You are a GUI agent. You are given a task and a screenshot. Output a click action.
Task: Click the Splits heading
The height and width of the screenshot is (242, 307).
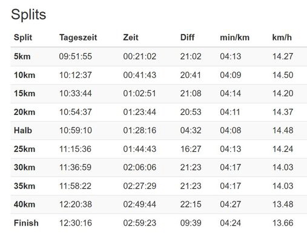click(28, 15)
